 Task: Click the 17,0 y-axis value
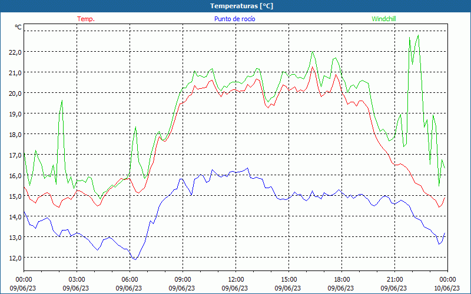(15, 155)
